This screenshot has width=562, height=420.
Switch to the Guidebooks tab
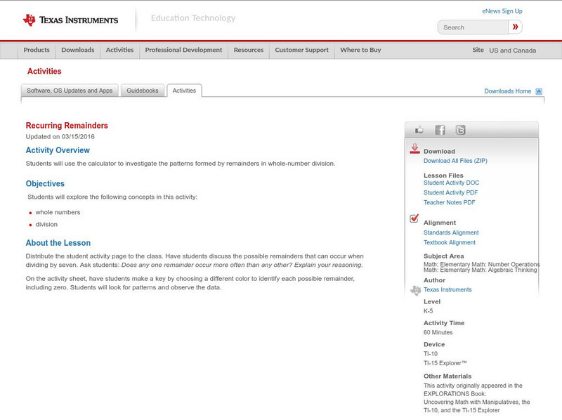[x=143, y=91]
